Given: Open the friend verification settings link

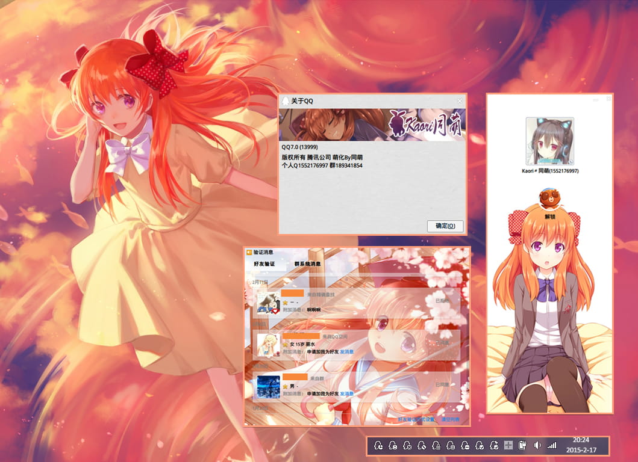Looking at the screenshot, I should (x=417, y=419).
